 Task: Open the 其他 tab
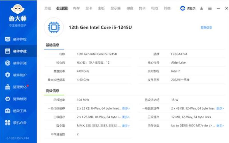167,8
